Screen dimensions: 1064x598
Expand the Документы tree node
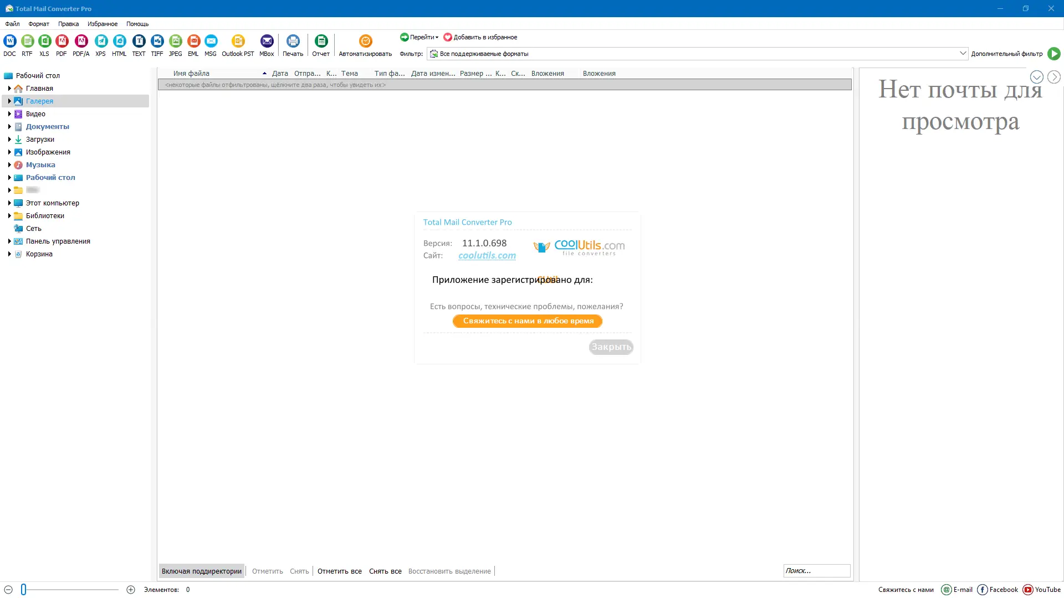pos(9,127)
